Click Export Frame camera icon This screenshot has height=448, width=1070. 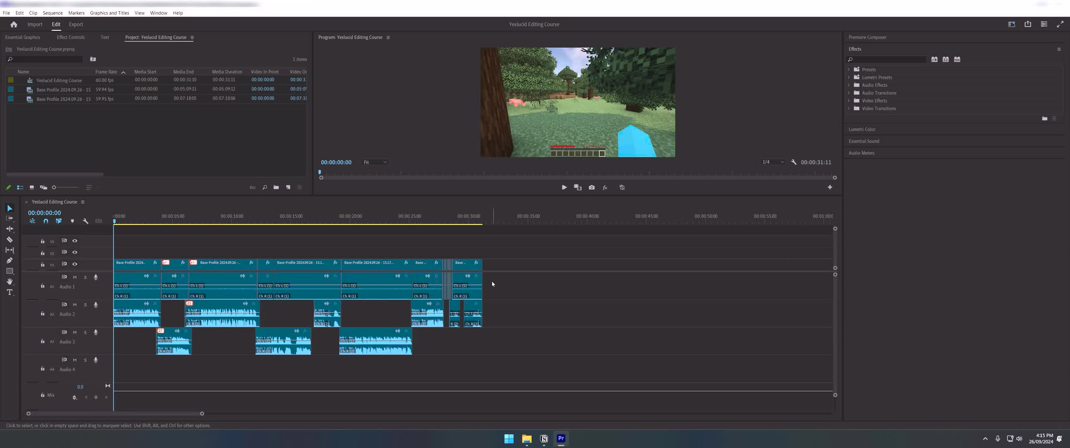pyautogui.click(x=591, y=187)
